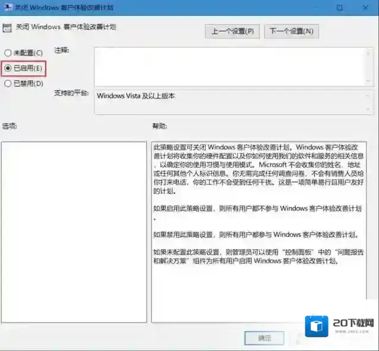379x351 pixels.
Task: Click the 支持的平台 label
Action: pyautogui.click(x=71, y=93)
